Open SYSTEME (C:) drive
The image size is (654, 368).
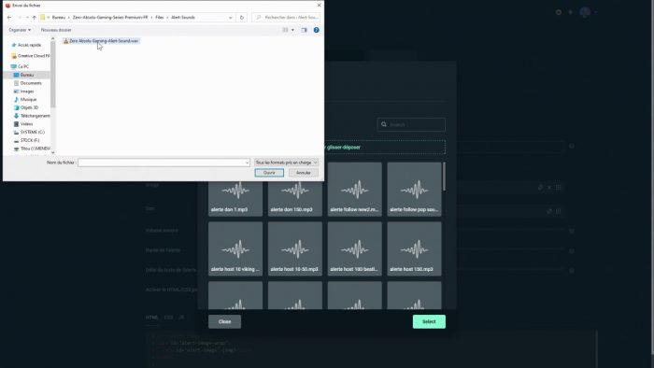(29, 132)
